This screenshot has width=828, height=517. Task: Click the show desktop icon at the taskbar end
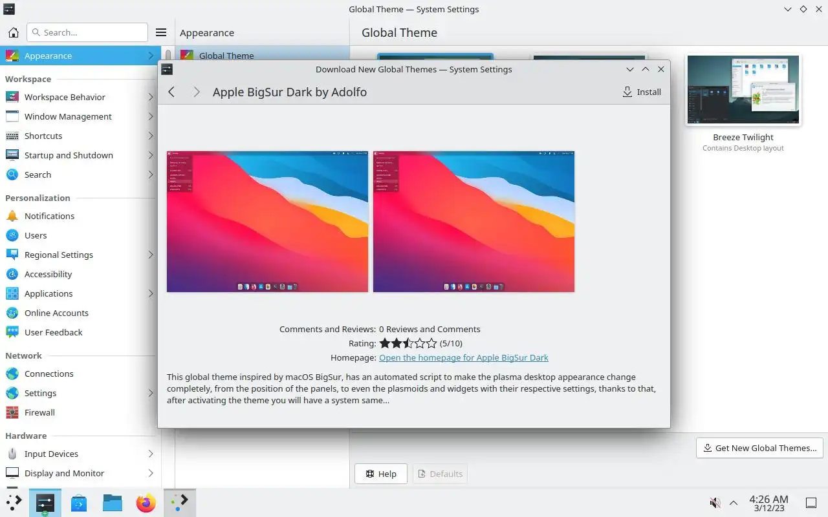[811, 503]
